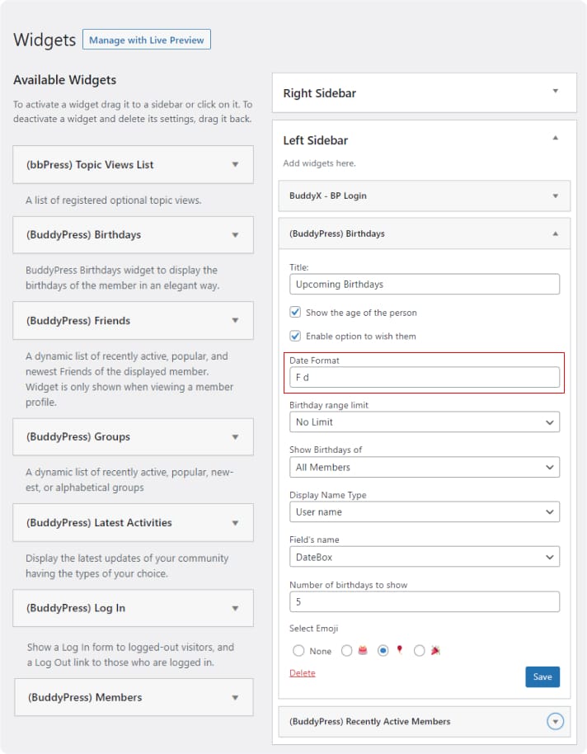The width and height of the screenshot is (587, 754).
Task: Open the Recently Active Members widget toggle
Action: tap(556, 722)
